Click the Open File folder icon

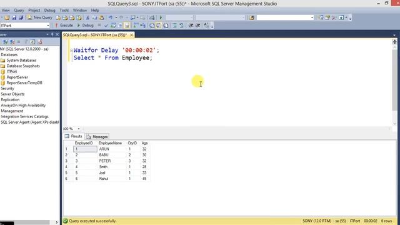pyautogui.click(x=7, y=17)
